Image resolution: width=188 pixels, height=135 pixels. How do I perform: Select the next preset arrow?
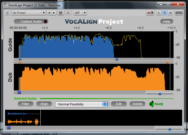pyautogui.click(x=54, y=13)
